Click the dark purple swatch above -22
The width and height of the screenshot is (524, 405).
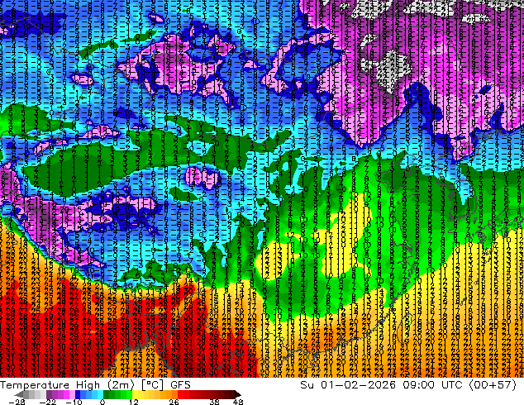pyautogui.click(x=49, y=394)
